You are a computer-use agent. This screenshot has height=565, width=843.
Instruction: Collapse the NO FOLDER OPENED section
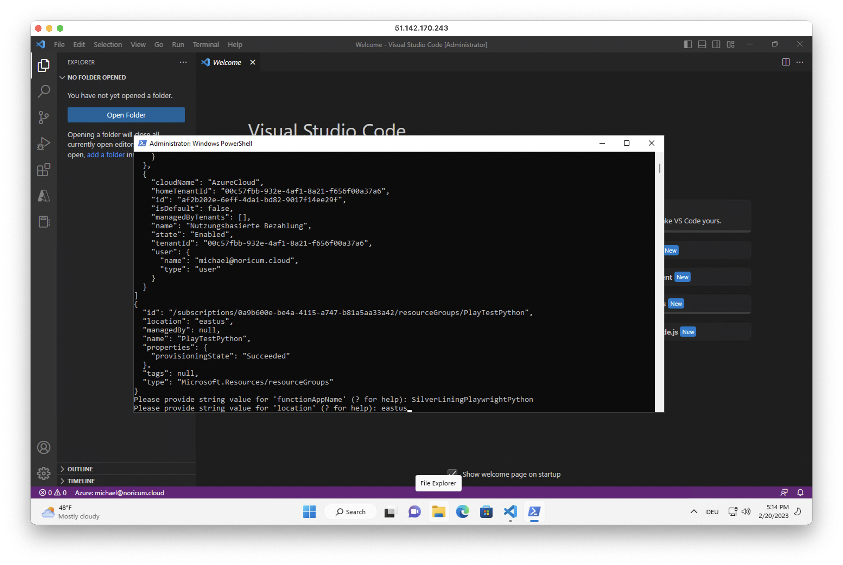tap(97, 78)
